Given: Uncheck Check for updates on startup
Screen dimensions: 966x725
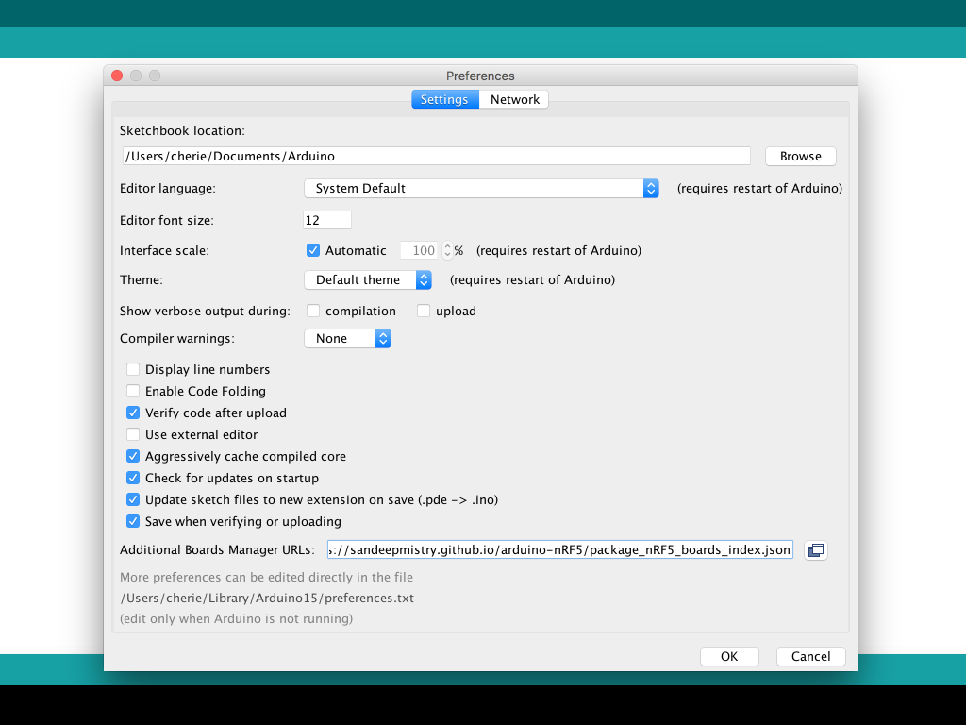Looking at the screenshot, I should pos(132,478).
